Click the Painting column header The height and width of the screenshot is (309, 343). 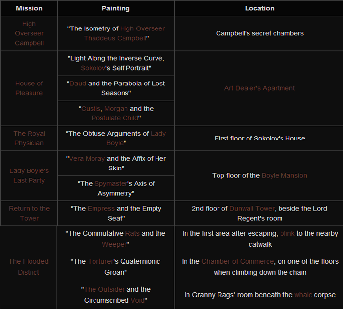(x=116, y=8)
